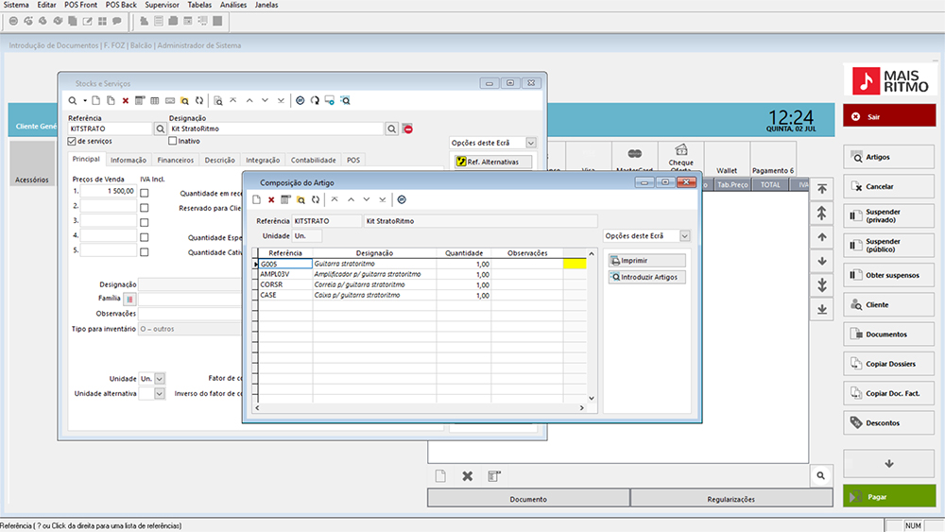The image size is (945, 532).
Task: Click the AMPL03V reference cell
Action: (x=285, y=274)
